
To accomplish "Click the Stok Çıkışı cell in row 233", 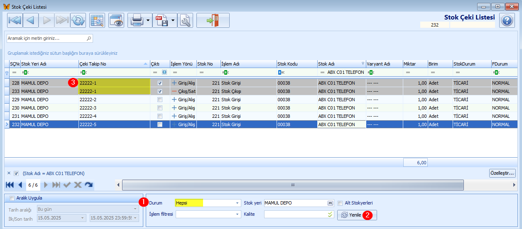I will (248, 91).
